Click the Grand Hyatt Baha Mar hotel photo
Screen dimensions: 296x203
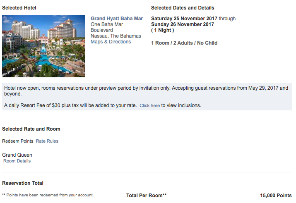pyautogui.click(x=43, y=46)
